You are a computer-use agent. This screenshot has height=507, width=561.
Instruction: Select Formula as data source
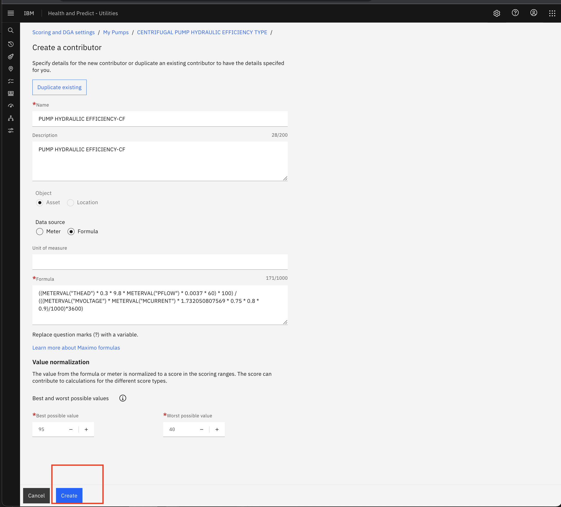71,231
